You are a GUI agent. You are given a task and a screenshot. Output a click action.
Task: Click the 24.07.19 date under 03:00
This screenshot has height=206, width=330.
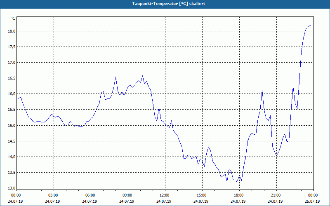tap(52, 201)
